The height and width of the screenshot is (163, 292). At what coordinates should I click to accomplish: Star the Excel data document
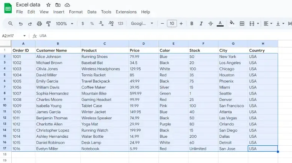click(x=48, y=5)
